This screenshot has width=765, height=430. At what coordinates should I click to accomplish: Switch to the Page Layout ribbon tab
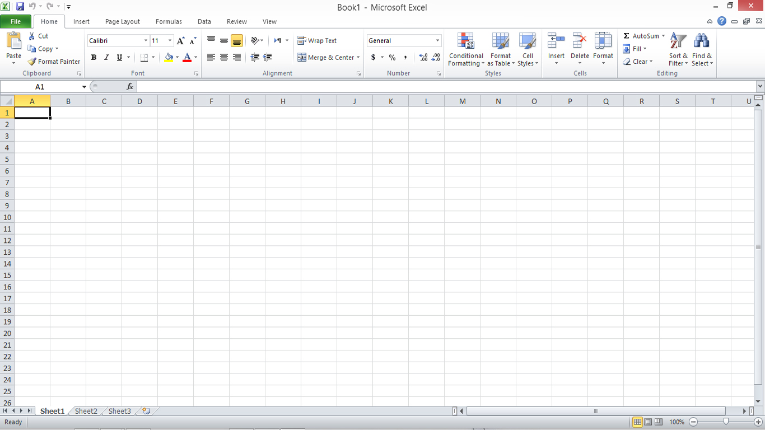click(x=123, y=22)
